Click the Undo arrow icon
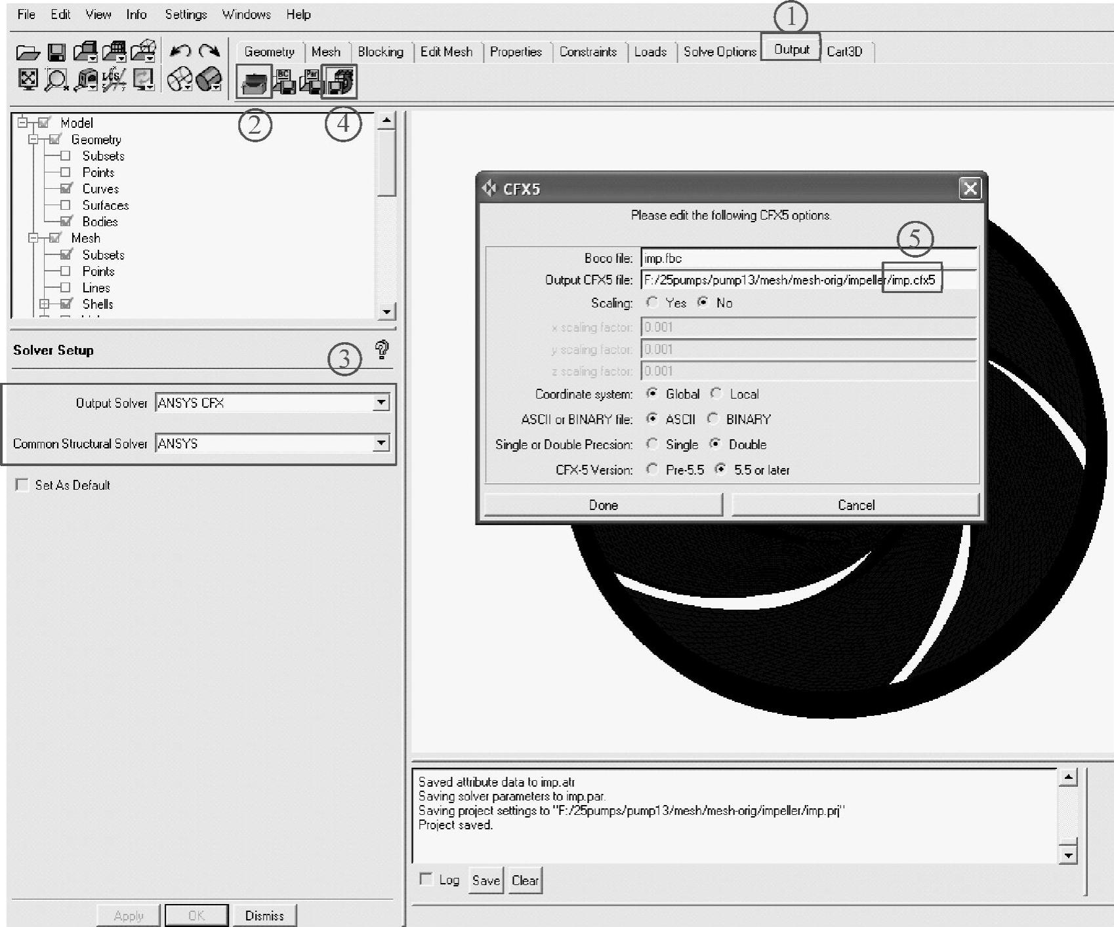Image resolution: width=1114 pixels, height=927 pixels. tap(180, 51)
